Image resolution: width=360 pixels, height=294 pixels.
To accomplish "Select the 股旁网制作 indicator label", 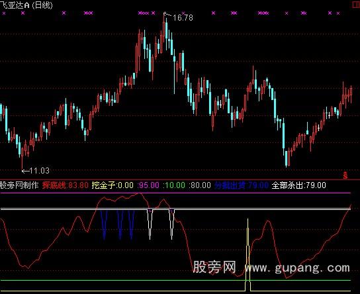I will coord(19,185).
